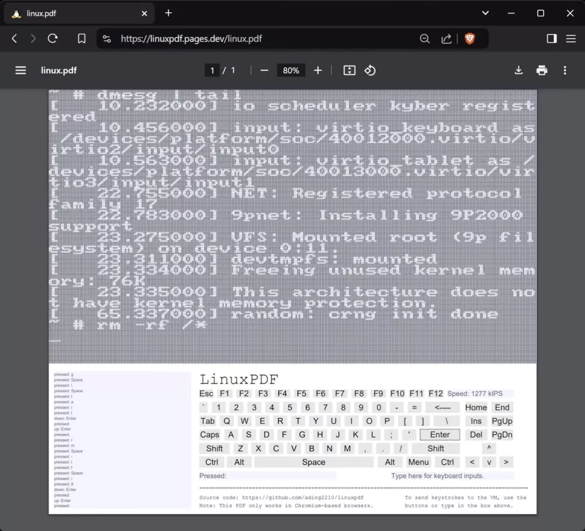The image size is (585, 531).
Task: Click the Esc key on virtual keyboard
Action: coord(206,394)
